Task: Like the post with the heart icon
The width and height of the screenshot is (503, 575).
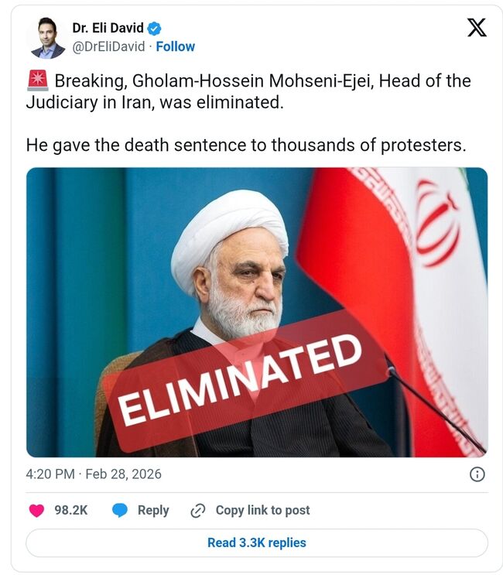Action: (x=36, y=510)
